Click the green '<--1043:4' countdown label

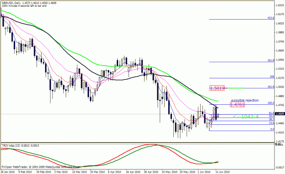click(x=246, y=117)
